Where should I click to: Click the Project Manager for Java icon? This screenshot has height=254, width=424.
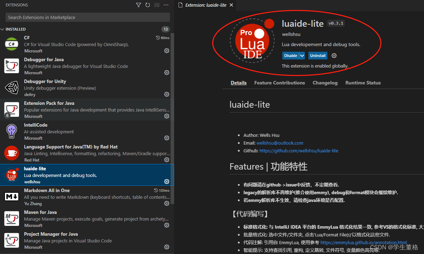click(12, 240)
